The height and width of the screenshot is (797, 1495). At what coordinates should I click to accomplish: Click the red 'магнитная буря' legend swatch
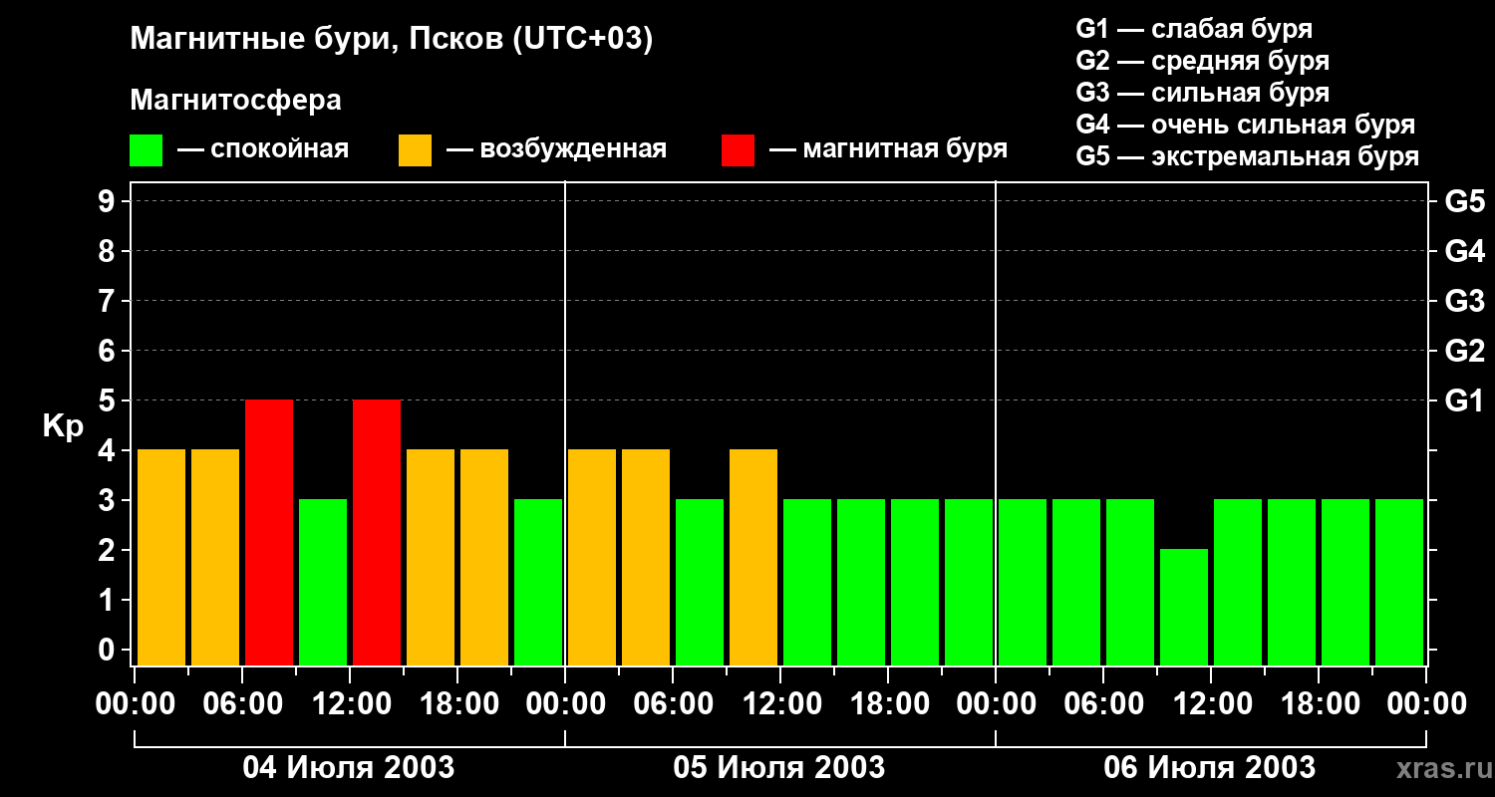pos(738,150)
